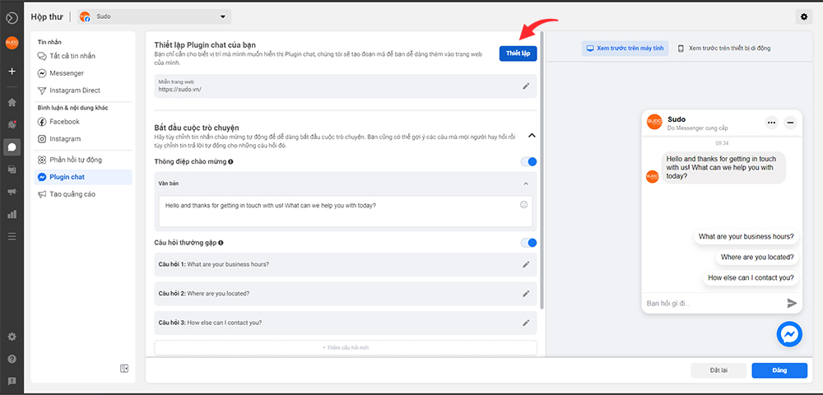Click the pencil icon beside website domain
This screenshot has height=395, width=823.
(x=526, y=86)
